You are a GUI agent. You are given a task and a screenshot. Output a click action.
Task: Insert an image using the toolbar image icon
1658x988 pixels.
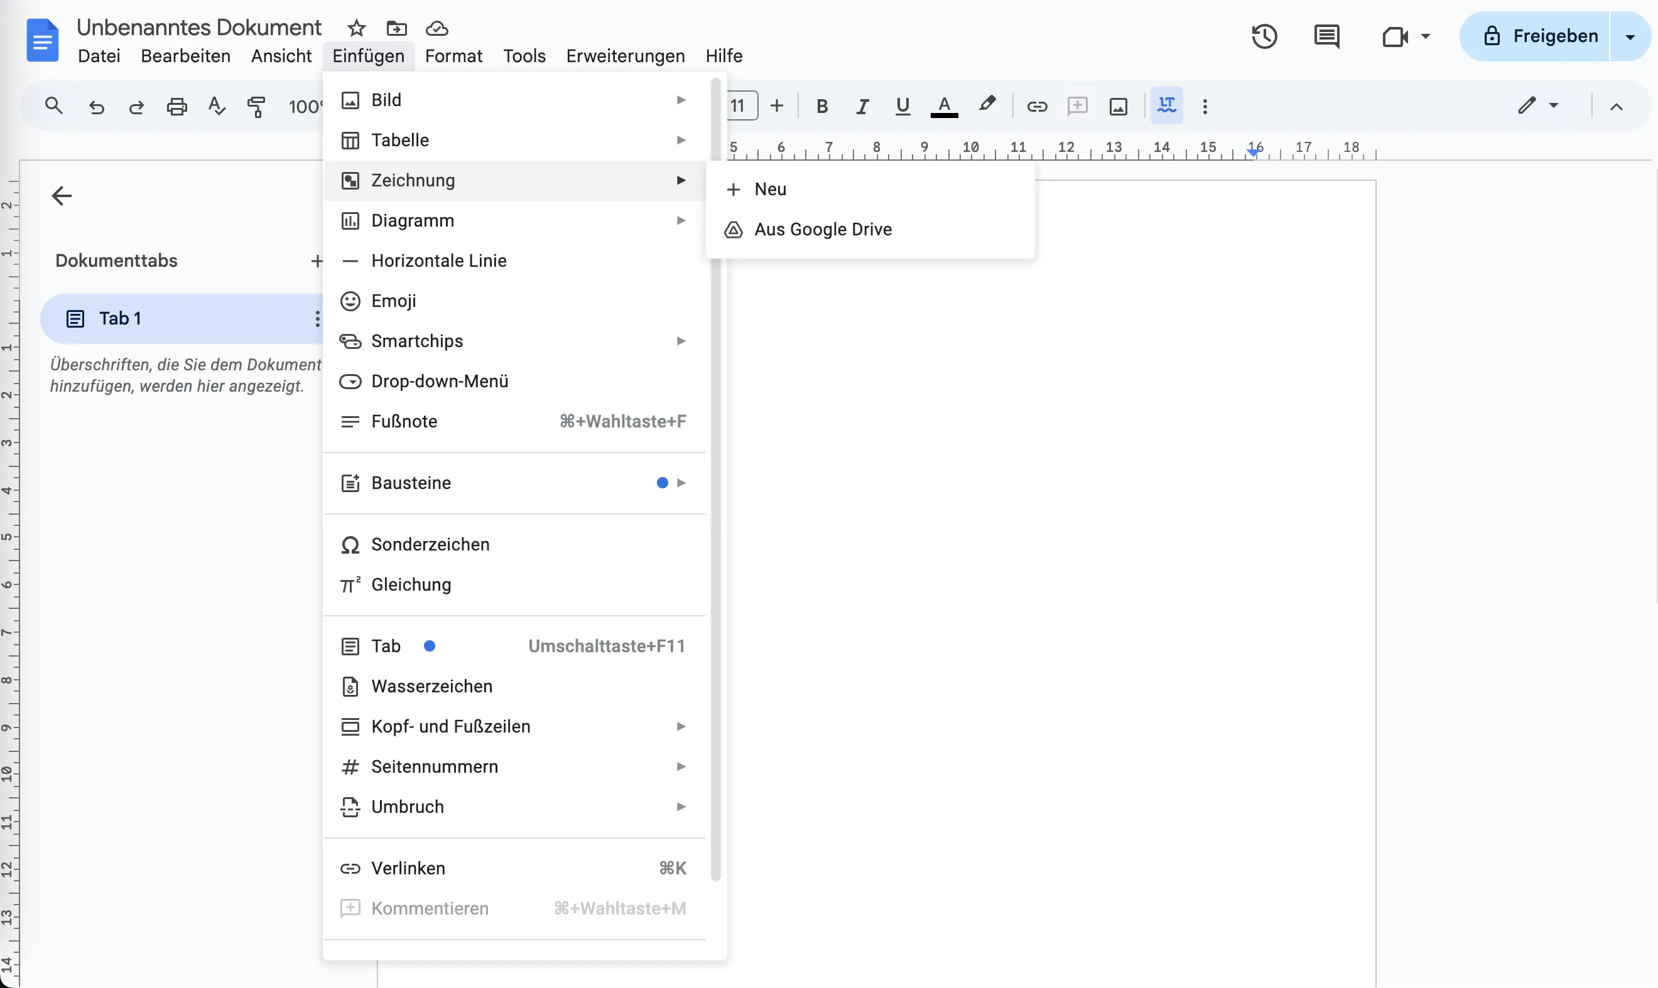point(1119,105)
